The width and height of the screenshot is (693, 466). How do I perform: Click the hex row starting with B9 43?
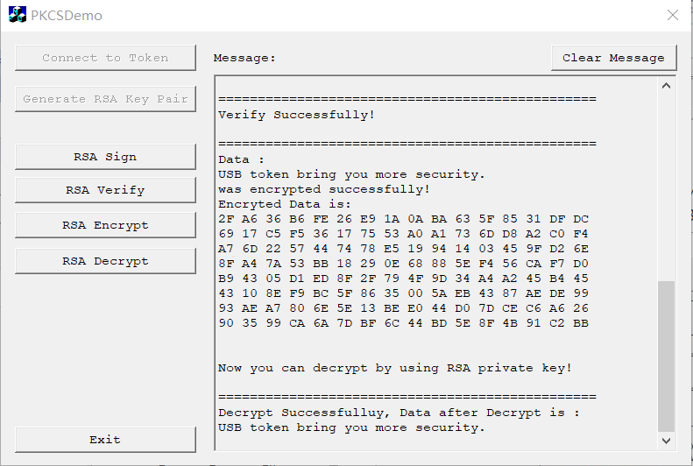tap(404, 279)
